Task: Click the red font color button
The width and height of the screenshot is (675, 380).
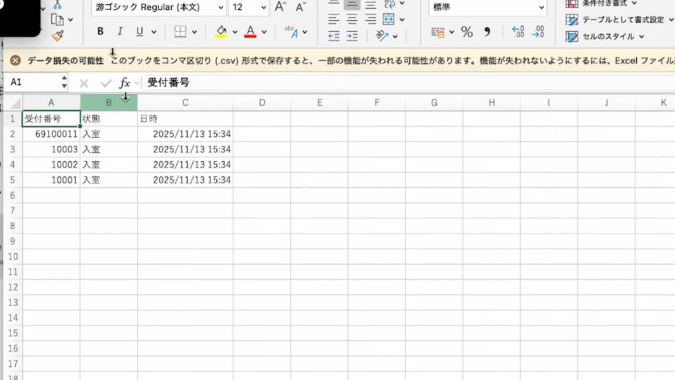Action: point(250,32)
